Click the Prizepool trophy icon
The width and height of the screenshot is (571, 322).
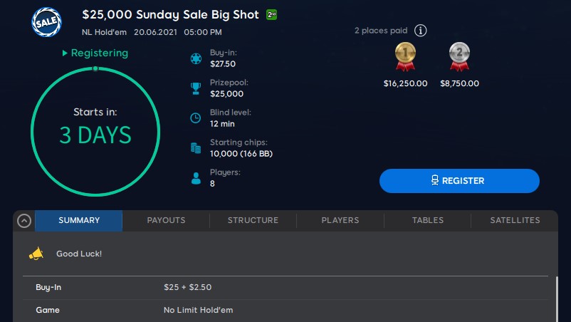(x=196, y=88)
